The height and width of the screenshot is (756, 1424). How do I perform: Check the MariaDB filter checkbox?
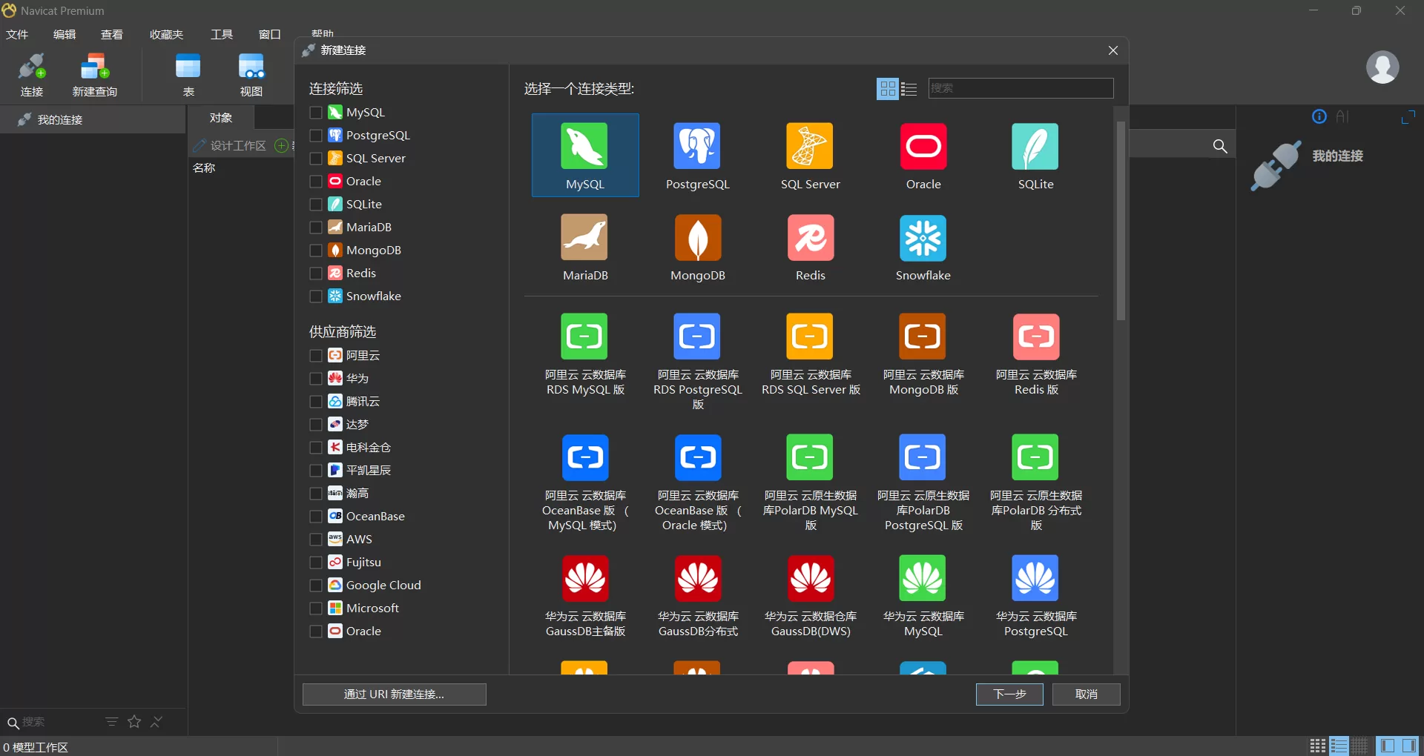point(315,227)
